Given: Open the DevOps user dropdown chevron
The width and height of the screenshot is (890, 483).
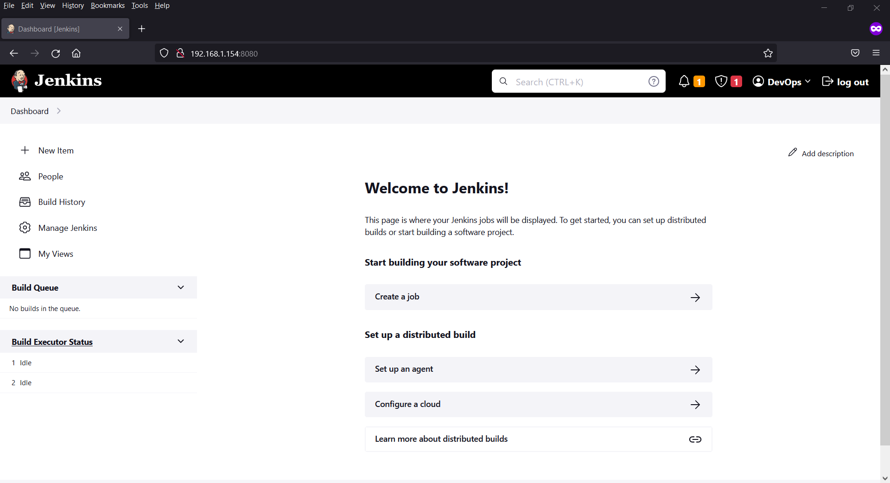Looking at the screenshot, I should pyautogui.click(x=808, y=81).
